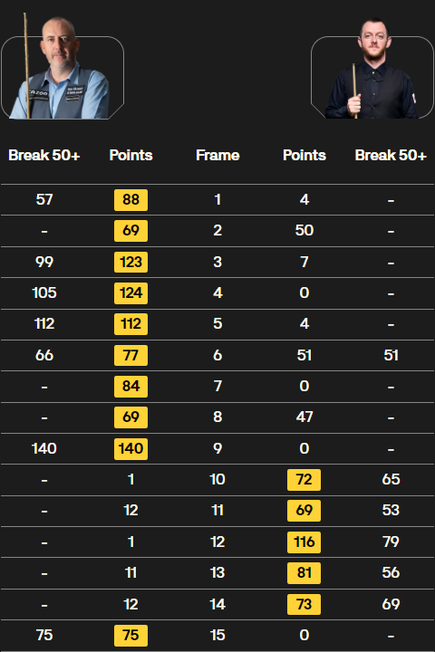Click the 79 break in frame 12
Viewport: 435px width, 652px height.
pyautogui.click(x=391, y=542)
